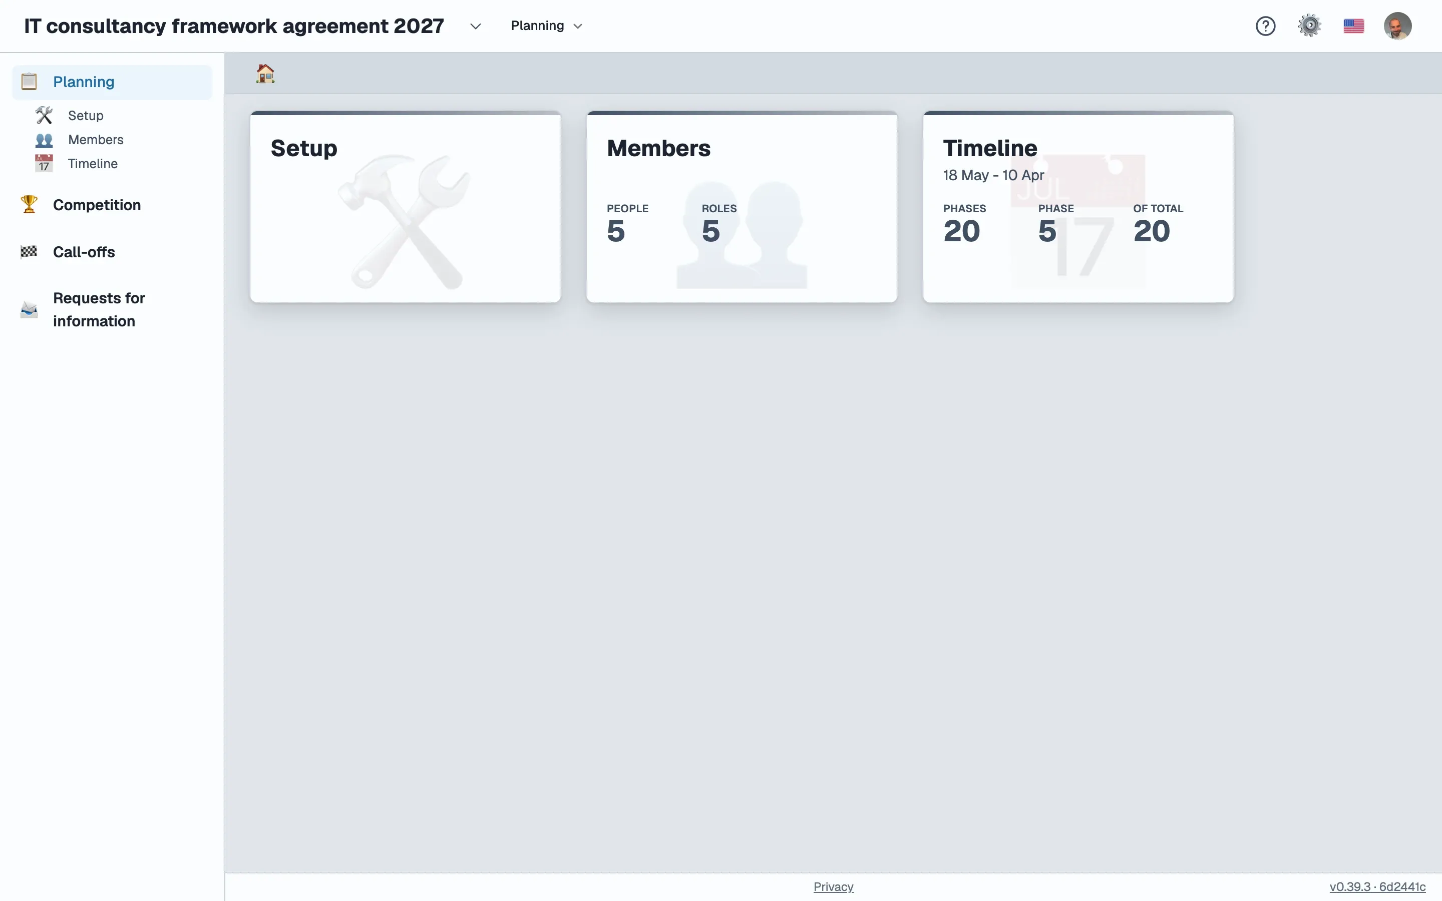Screen dimensions: 1442x901
Task: Click the clipboard icon beside Planning
Action: coord(29,82)
